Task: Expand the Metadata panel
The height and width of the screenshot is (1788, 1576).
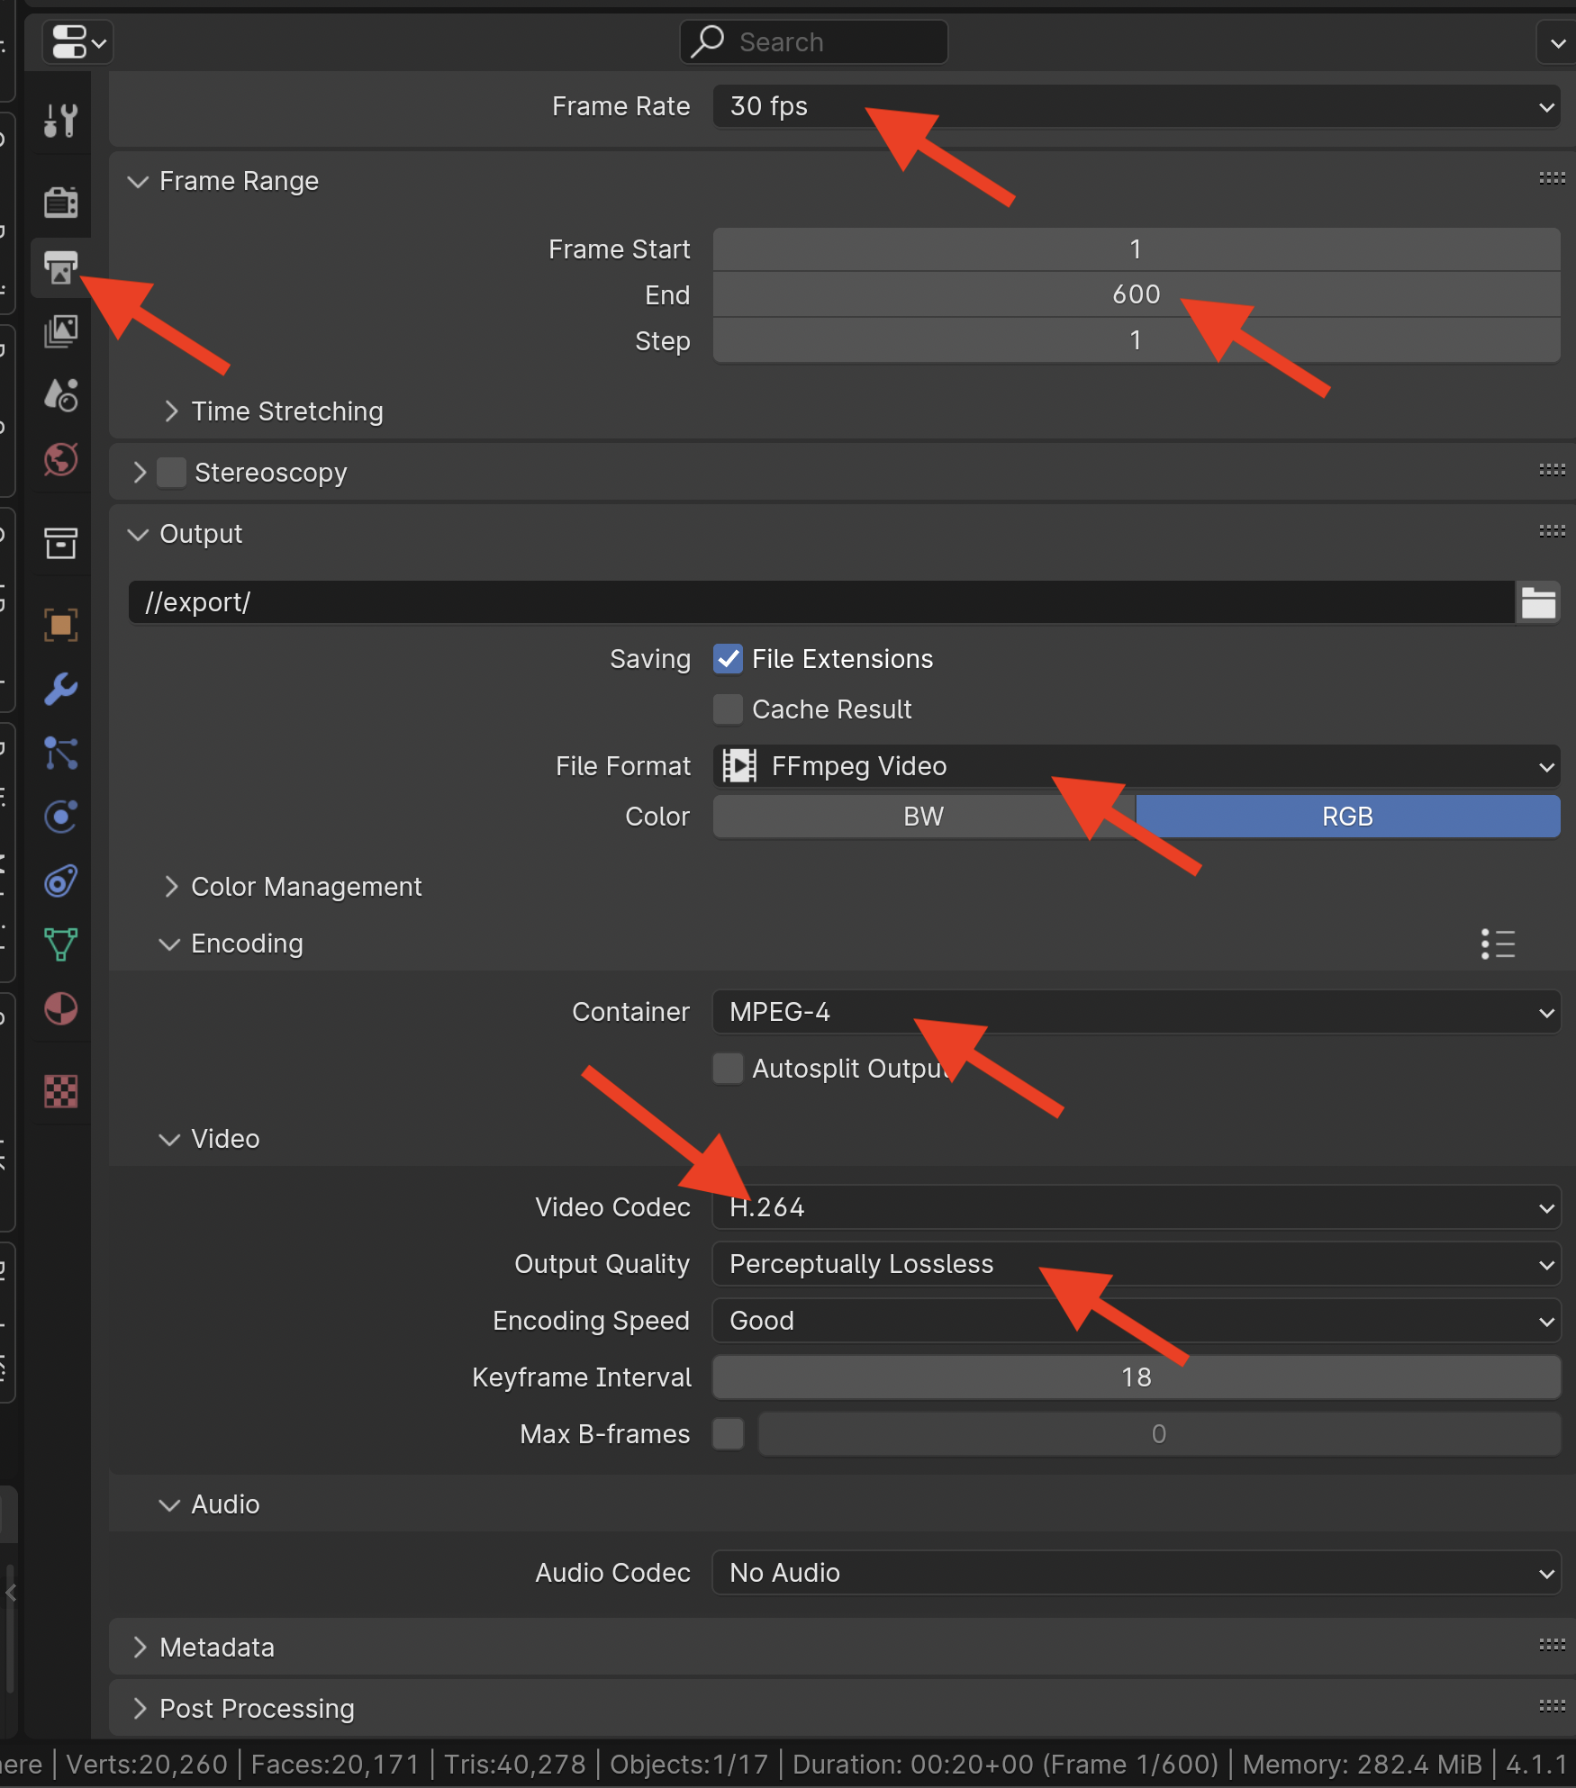Action: coord(139,1648)
